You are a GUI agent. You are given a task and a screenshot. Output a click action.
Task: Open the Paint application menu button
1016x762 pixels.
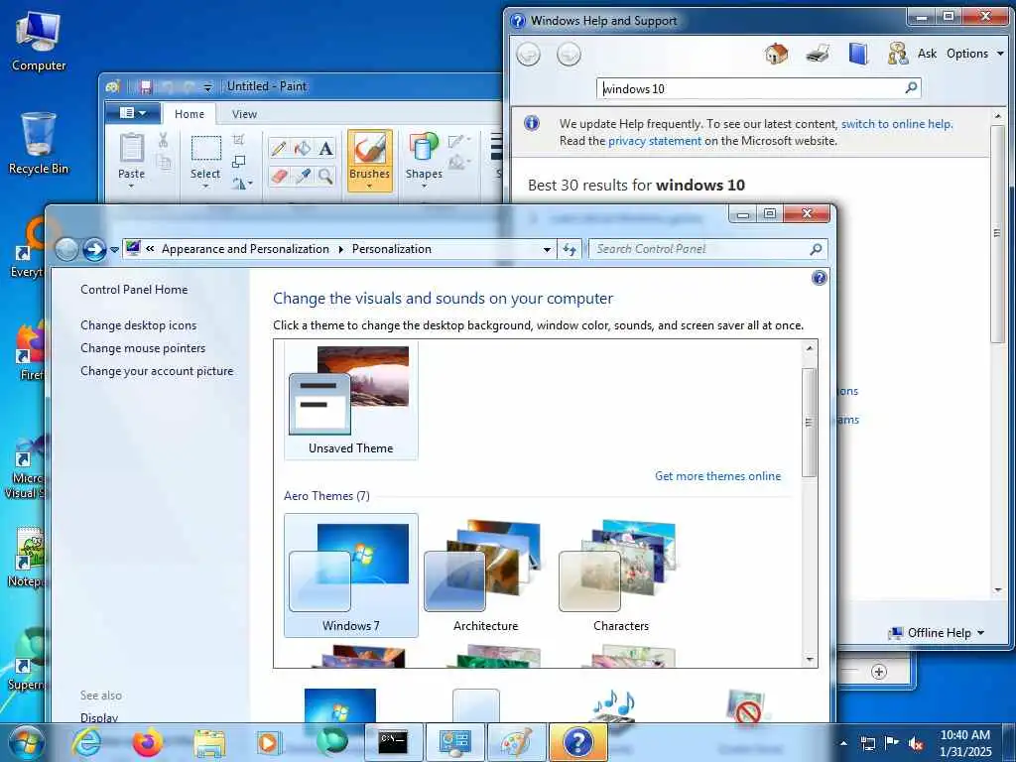point(133,113)
